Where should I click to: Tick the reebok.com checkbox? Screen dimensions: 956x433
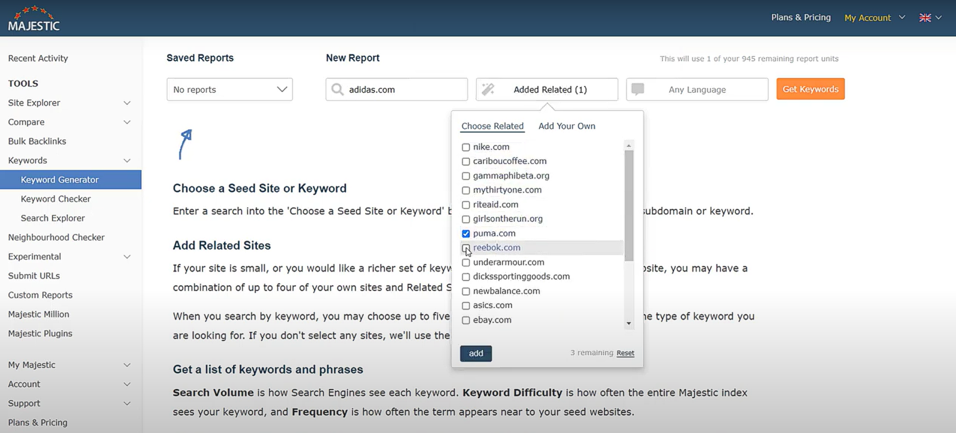(466, 248)
